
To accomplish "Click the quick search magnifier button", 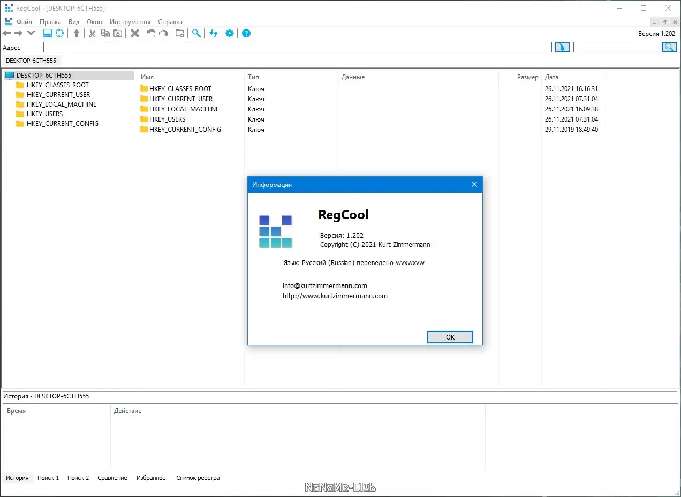I will pyautogui.click(x=669, y=47).
